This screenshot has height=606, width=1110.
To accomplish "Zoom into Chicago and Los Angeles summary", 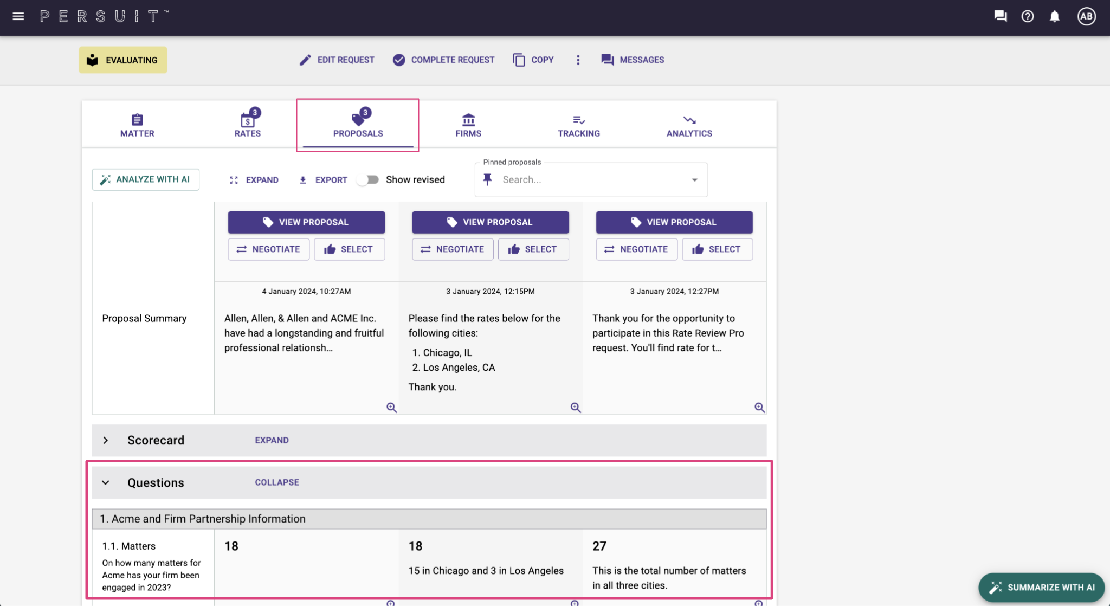I will tap(576, 408).
